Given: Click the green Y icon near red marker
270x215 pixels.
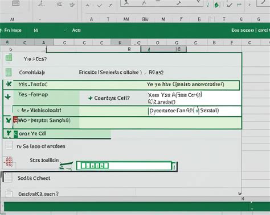Looking at the screenshot, I should pos(8,120).
